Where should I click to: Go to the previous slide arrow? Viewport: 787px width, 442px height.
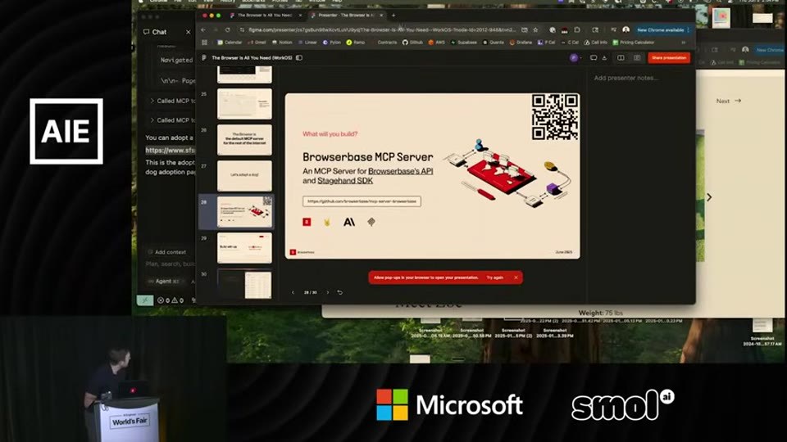pos(293,292)
